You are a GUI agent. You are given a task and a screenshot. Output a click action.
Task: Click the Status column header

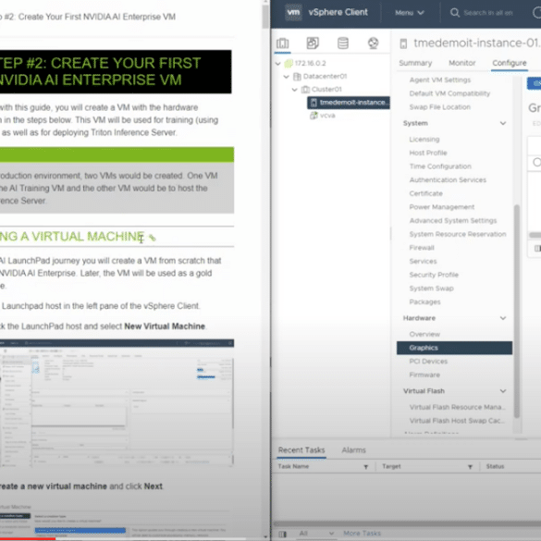click(x=495, y=466)
